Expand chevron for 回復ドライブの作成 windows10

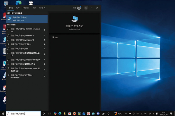pos(44,40)
